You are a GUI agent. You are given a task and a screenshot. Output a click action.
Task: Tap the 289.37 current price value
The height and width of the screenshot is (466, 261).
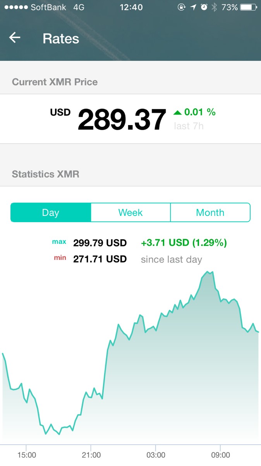pyautogui.click(x=122, y=120)
